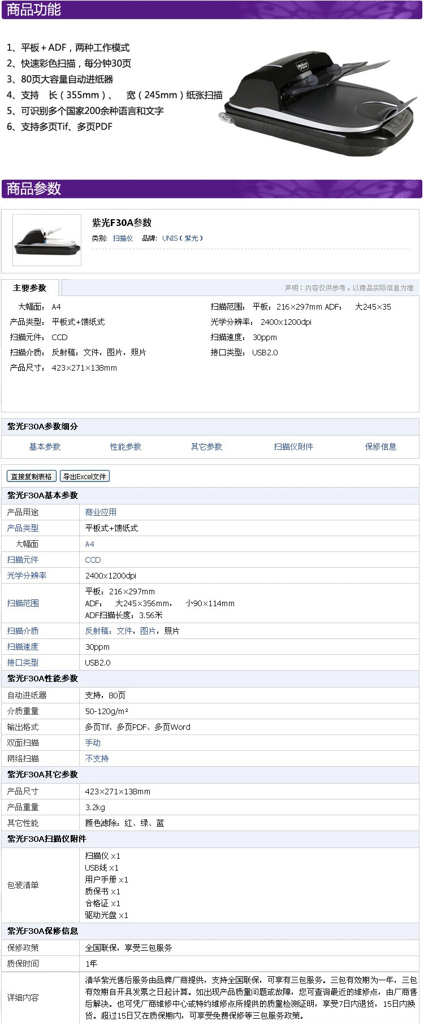Click the 直接复制表格 button
Image resolution: width=424 pixels, height=1026 pixels.
32,476
